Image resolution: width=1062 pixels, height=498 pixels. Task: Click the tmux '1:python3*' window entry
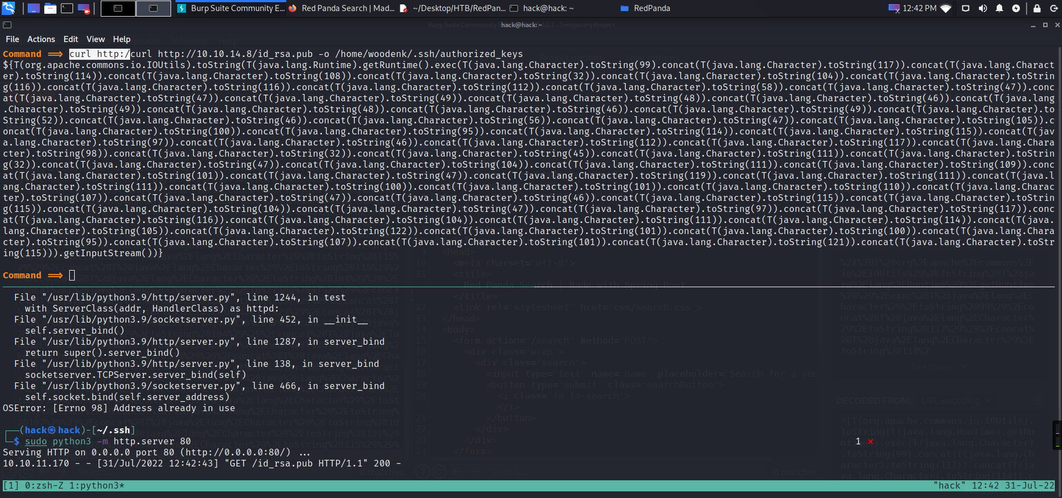coord(97,485)
